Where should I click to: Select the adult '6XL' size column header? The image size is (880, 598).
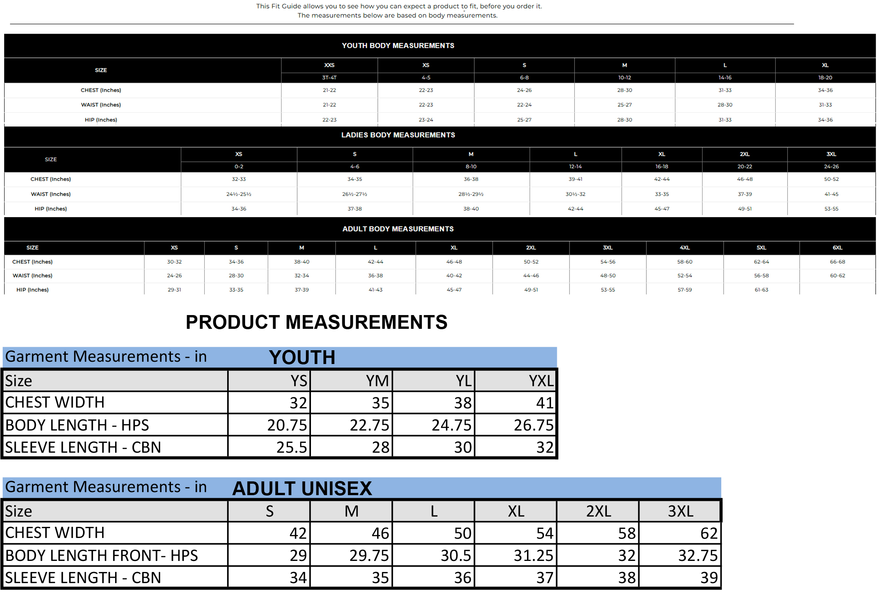tap(837, 248)
